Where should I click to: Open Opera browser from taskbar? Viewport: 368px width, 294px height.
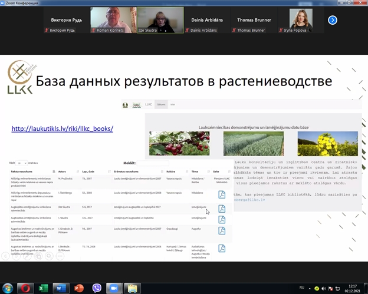click(26, 288)
